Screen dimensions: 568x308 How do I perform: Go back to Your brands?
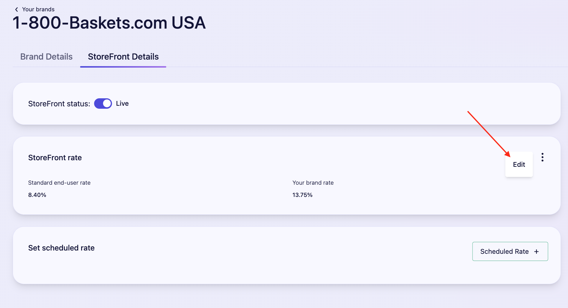pos(38,10)
